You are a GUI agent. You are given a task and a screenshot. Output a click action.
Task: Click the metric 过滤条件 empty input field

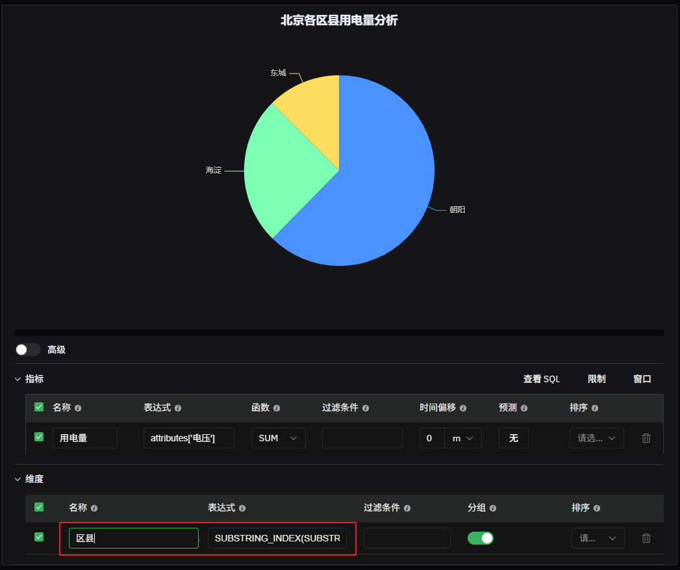(362, 438)
